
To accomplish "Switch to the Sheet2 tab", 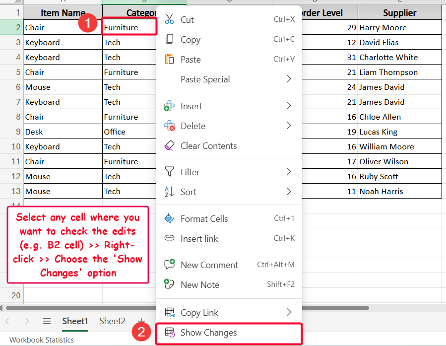I will point(112,321).
